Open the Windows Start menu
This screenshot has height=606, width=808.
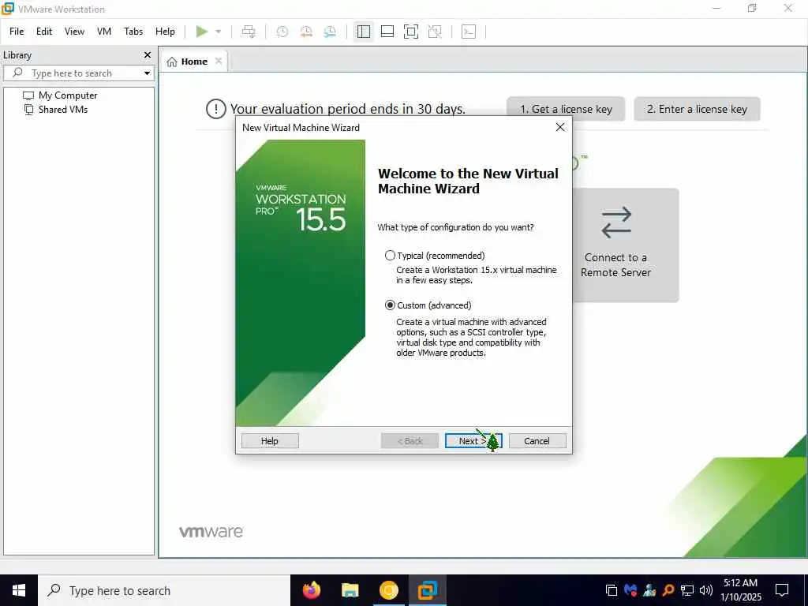(x=19, y=590)
